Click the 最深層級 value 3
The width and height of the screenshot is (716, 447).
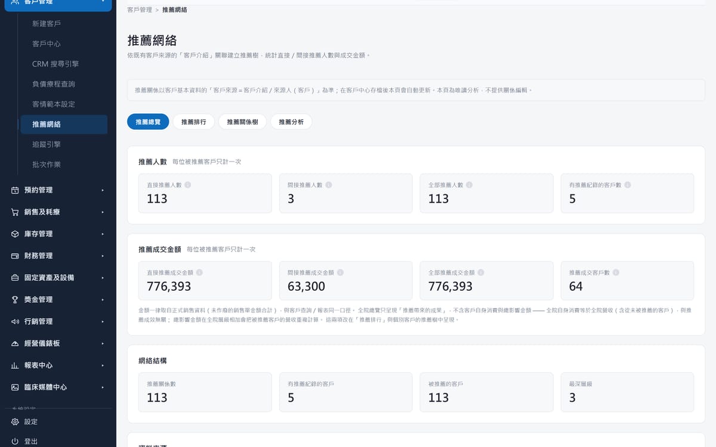click(x=572, y=398)
